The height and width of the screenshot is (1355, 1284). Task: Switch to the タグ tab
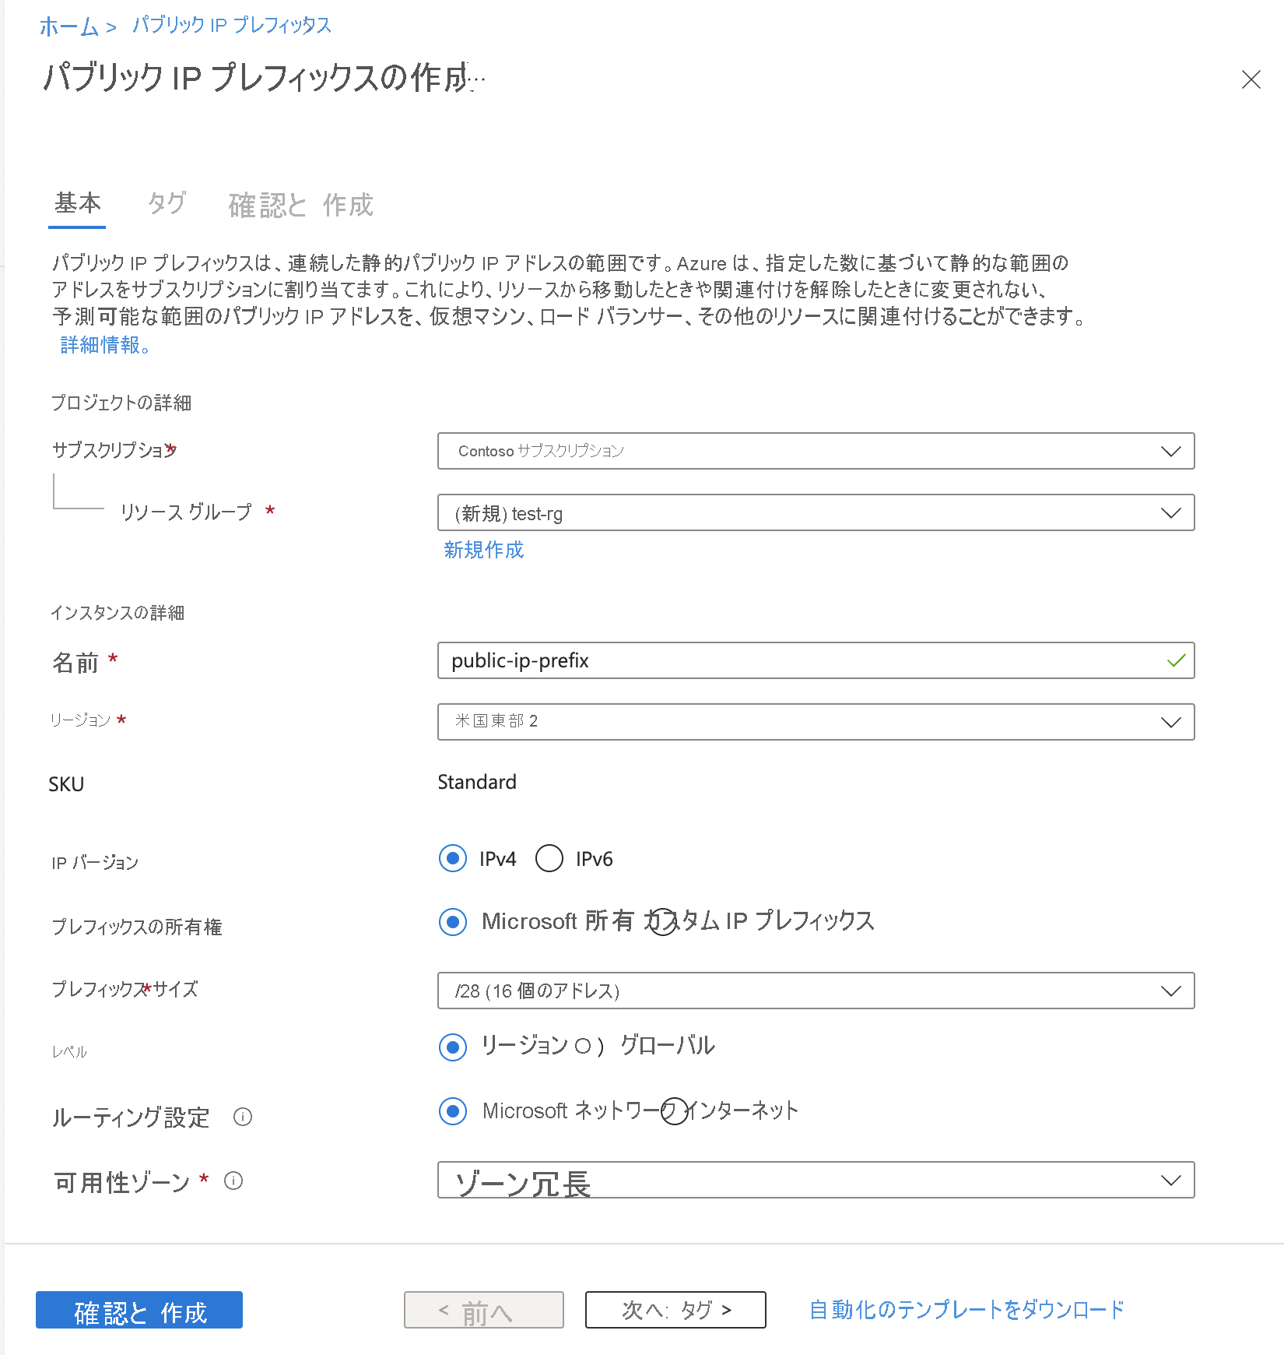tap(167, 204)
